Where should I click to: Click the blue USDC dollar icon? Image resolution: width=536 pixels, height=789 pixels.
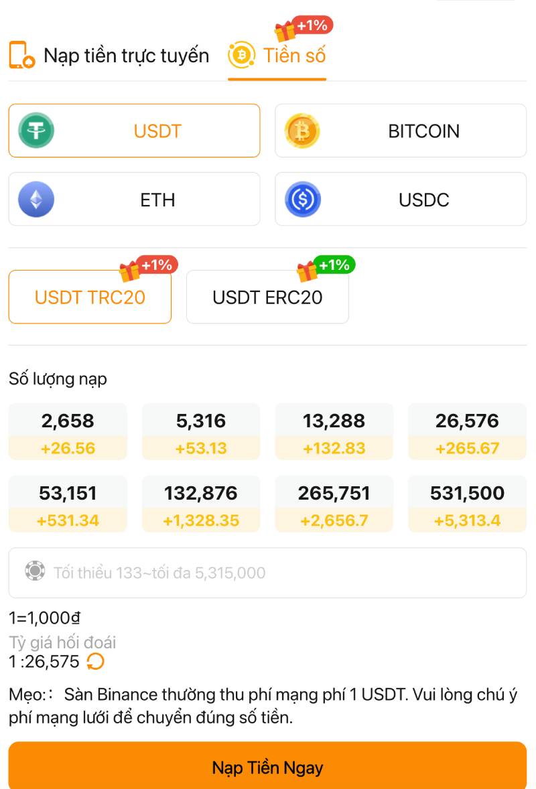(302, 200)
